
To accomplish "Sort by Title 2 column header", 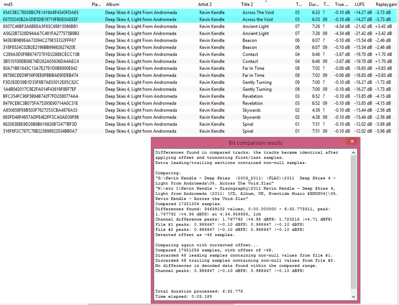I will click(x=266, y=4).
